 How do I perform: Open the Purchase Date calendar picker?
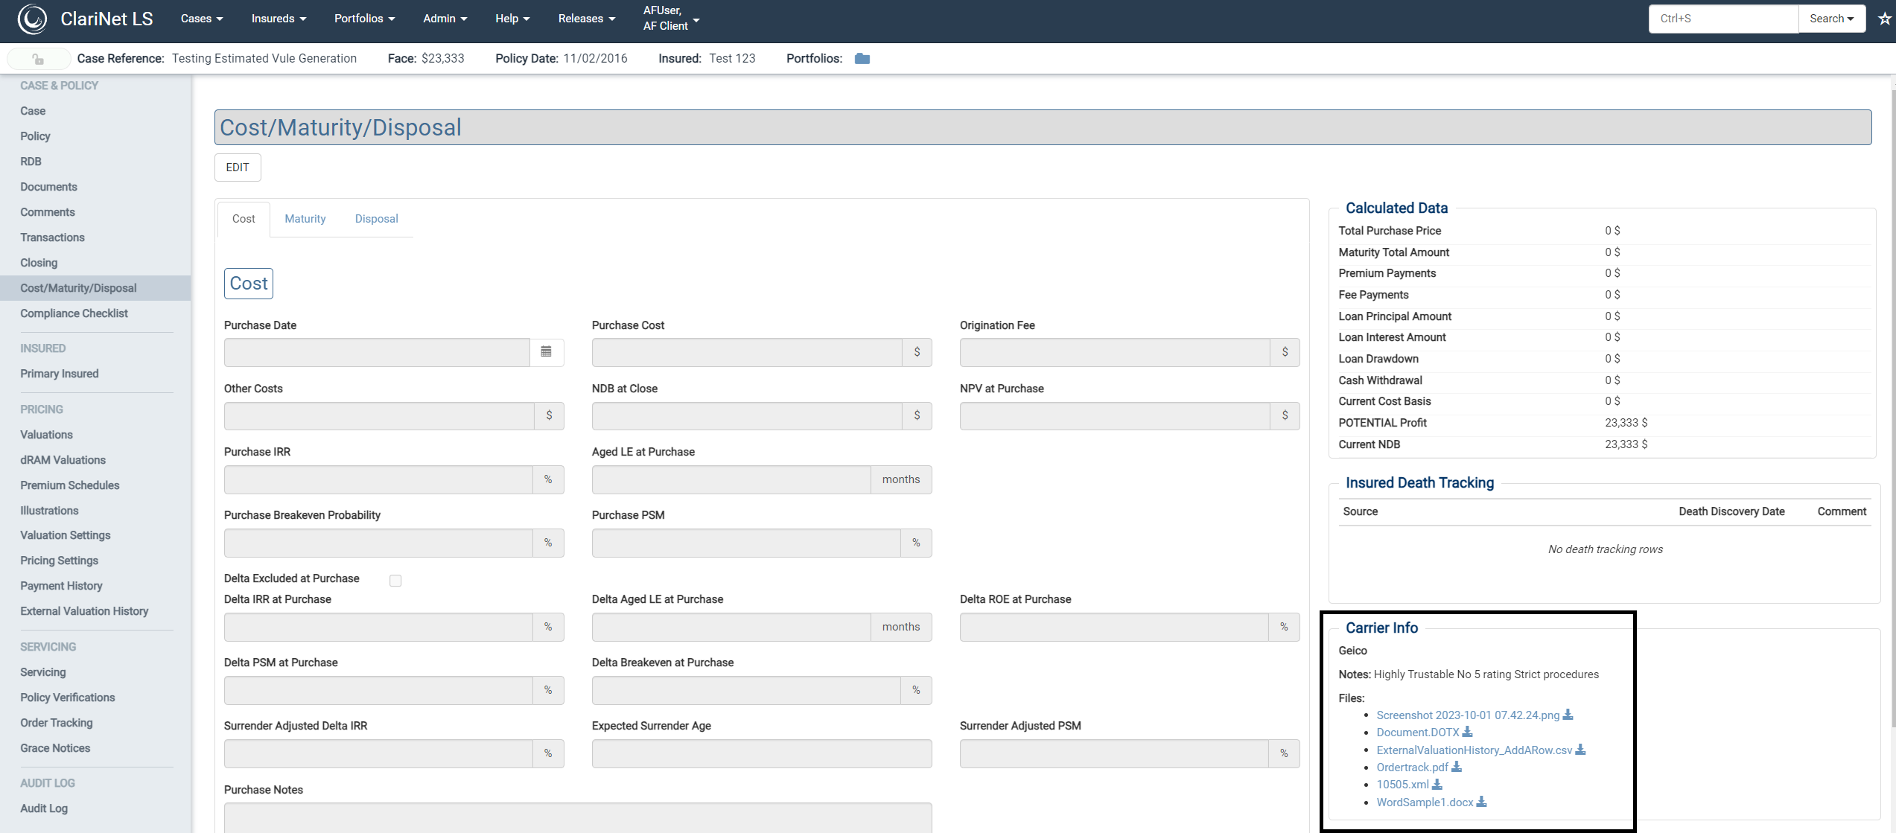coord(546,352)
